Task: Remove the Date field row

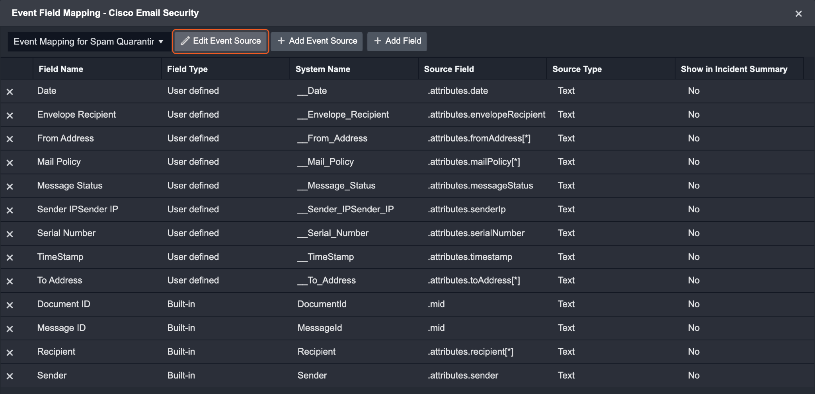Action: click(x=10, y=91)
